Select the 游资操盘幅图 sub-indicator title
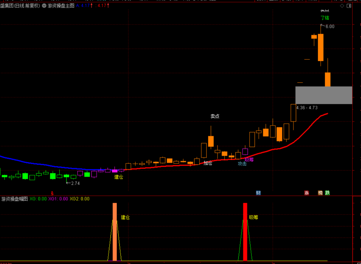This screenshot has width=361, height=264. point(14,199)
